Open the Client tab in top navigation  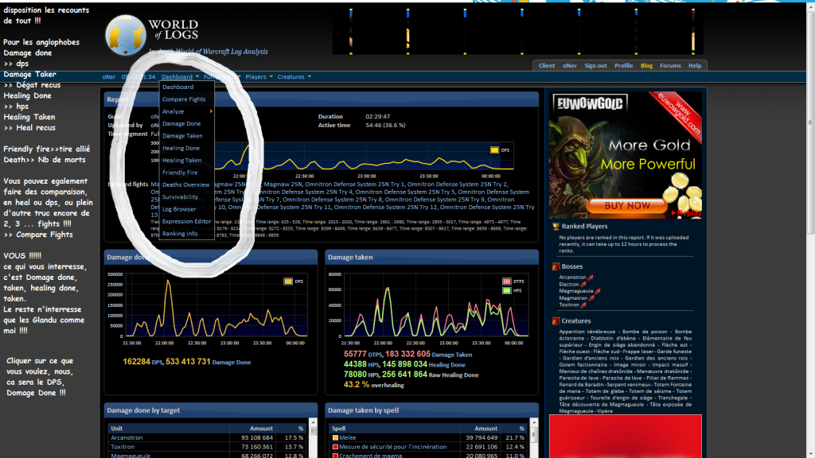546,65
